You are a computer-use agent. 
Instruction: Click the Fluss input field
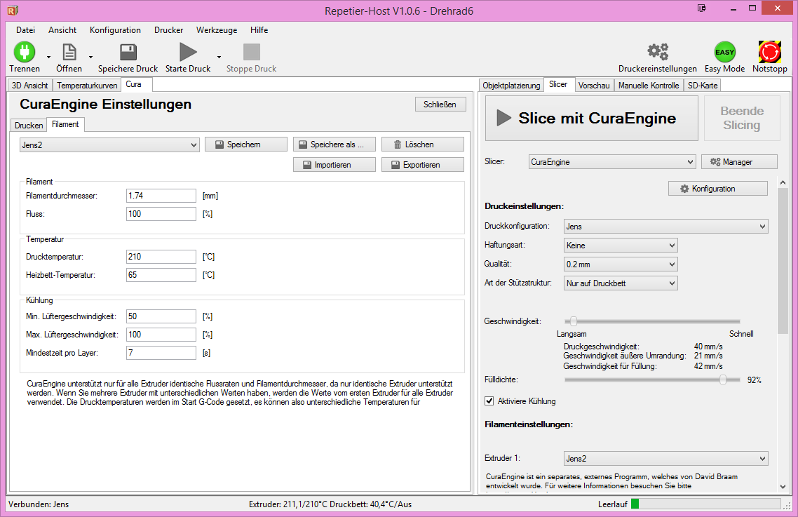click(x=161, y=214)
